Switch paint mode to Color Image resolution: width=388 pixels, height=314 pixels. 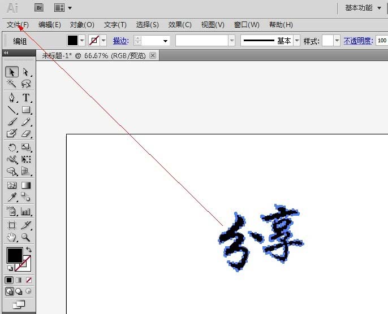coord(10,280)
